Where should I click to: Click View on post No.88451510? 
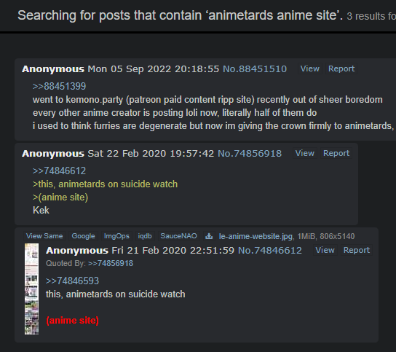[x=309, y=69]
